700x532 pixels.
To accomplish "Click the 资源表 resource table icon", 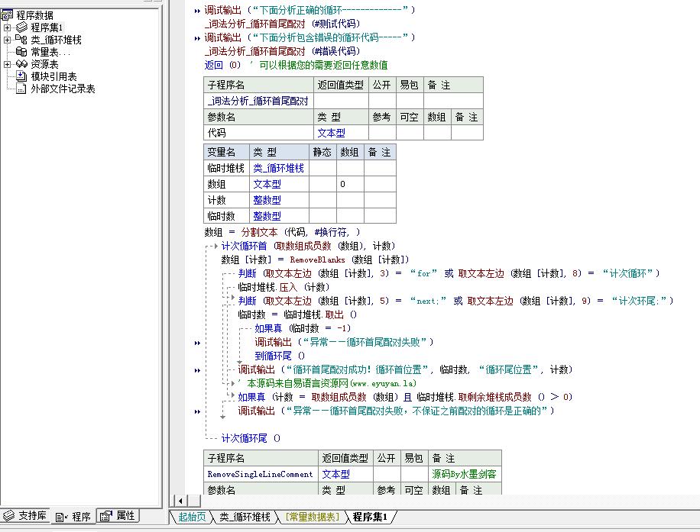I will 21,64.
